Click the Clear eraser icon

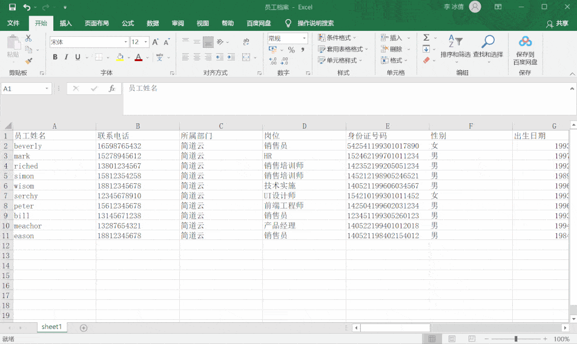(x=426, y=60)
